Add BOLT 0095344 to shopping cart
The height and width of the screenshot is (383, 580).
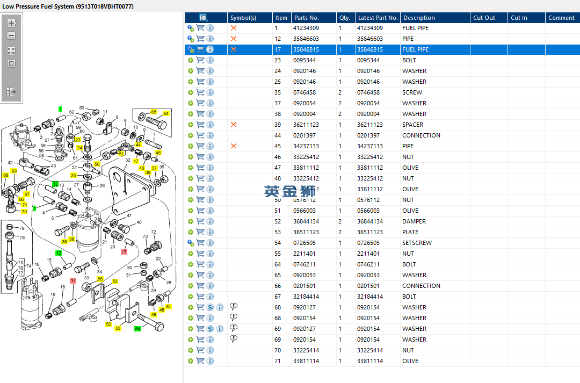(x=200, y=60)
